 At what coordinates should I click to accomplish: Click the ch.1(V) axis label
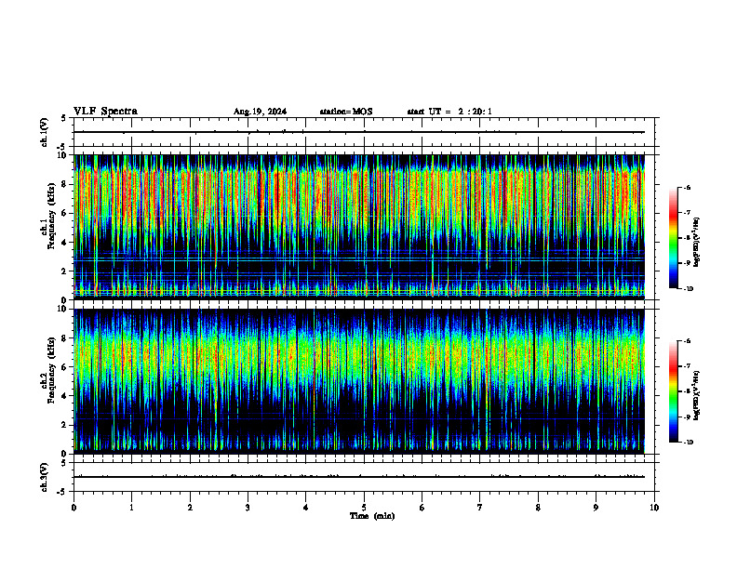pos(45,132)
